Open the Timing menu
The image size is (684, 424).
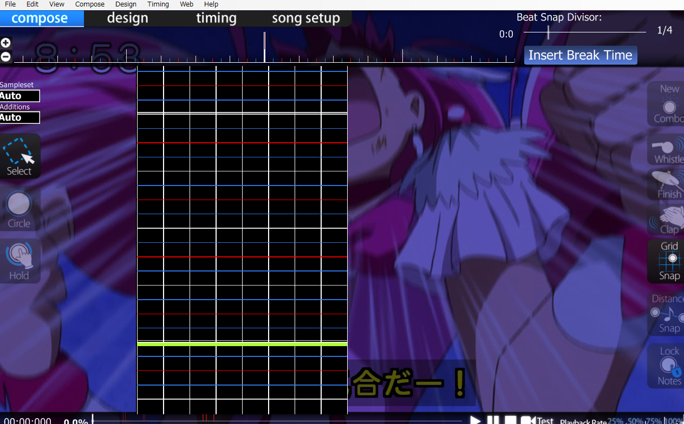[158, 4]
